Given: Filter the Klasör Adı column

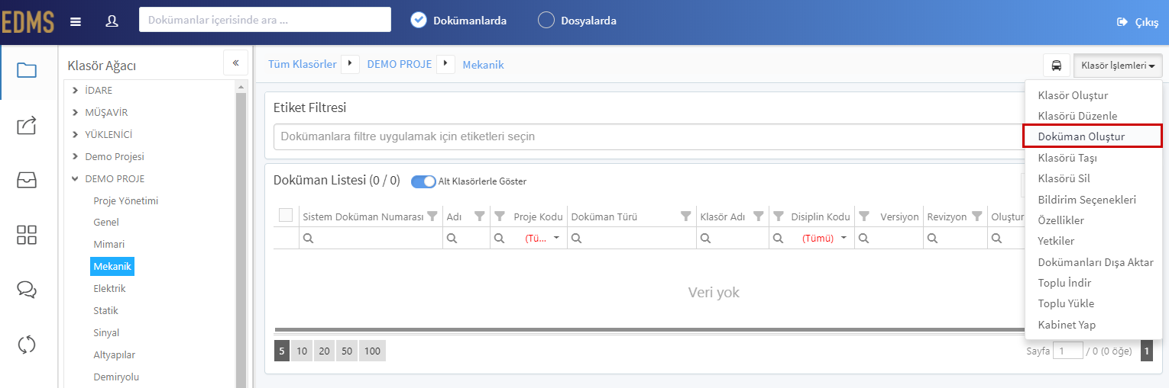Looking at the screenshot, I should 758,216.
